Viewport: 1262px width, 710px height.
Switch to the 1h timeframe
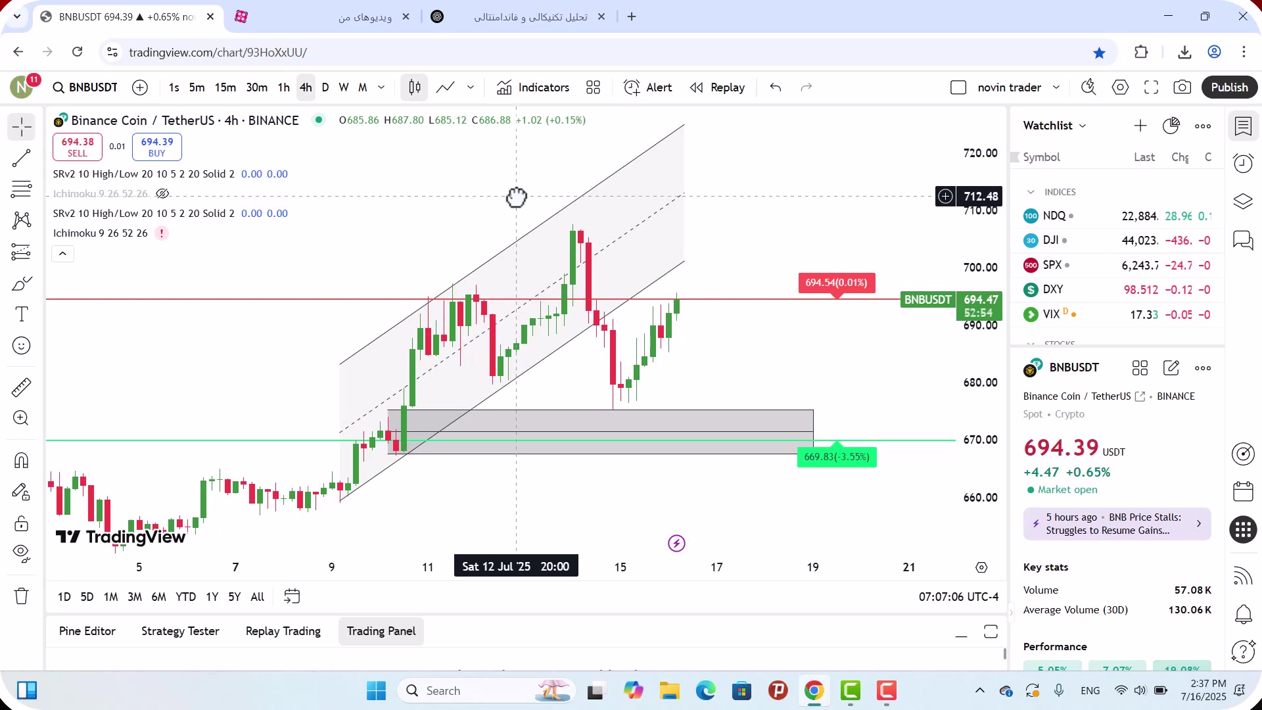tap(283, 87)
